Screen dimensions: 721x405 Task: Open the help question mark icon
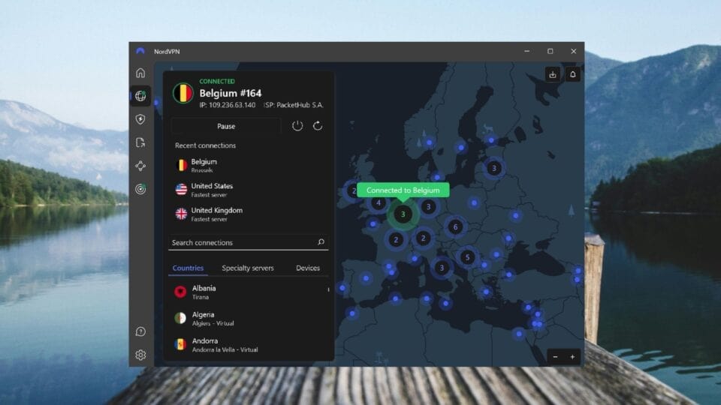click(x=140, y=331)
